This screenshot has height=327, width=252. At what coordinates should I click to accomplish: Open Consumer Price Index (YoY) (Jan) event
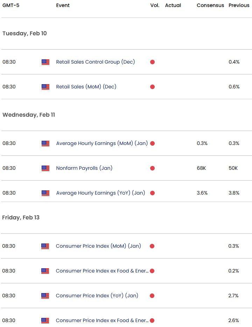coord(97,296)
